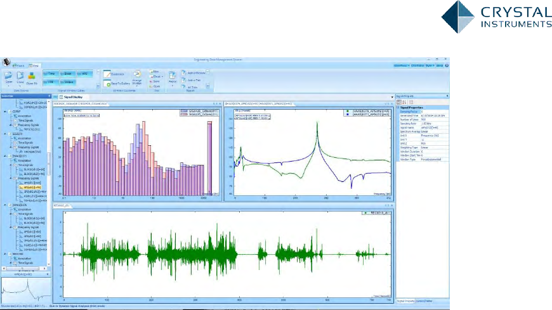552x310 pixels.
Task: Click the alphabetical sort icon in properties
Action: (x=404, y=102)
